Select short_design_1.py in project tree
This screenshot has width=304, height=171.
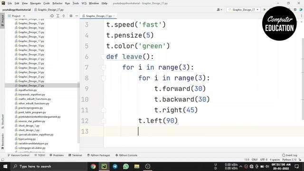tap(28, 125)
